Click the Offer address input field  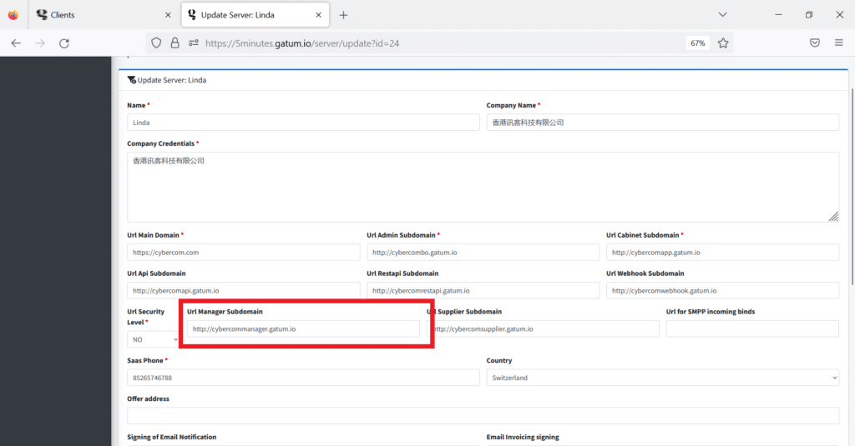click(x=483, y=415)
